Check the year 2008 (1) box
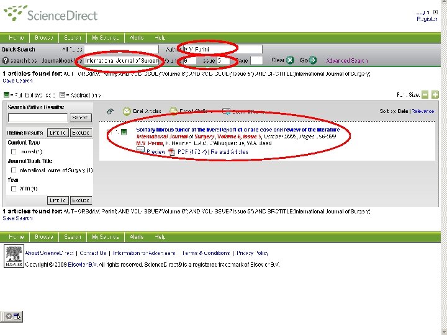This screenshot has height=335, width=447. coord(14,189)
